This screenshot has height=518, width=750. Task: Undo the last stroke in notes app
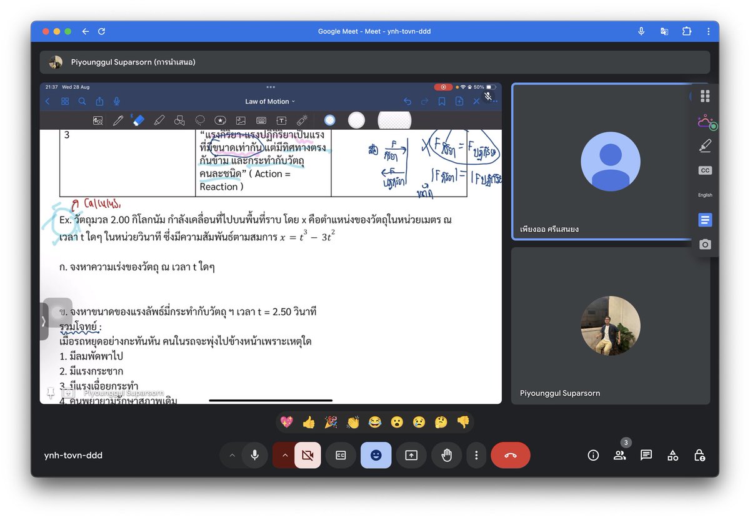pyautogui.click(x=407, y=101)
